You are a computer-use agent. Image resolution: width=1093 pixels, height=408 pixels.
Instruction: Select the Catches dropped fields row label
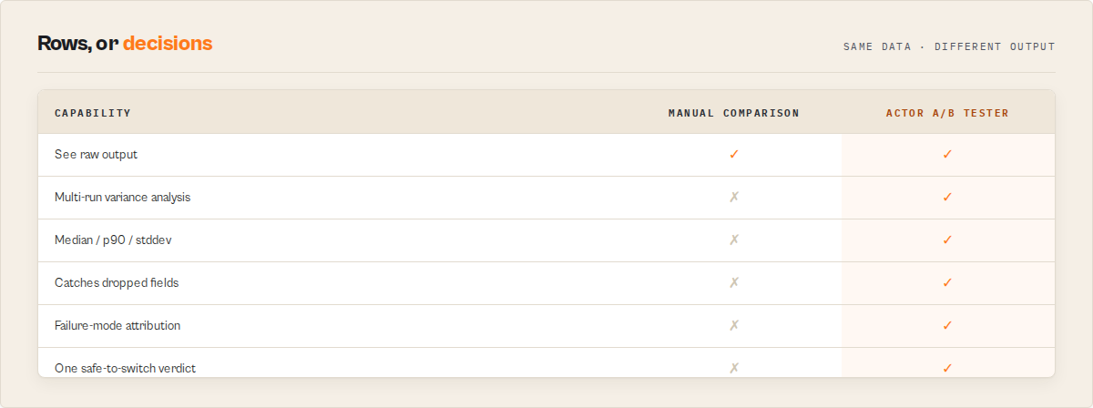click(x=117, y=282)
